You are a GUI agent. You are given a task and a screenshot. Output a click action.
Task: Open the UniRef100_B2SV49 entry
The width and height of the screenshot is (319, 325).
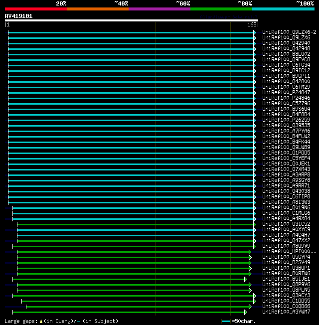tap(286, 263)
